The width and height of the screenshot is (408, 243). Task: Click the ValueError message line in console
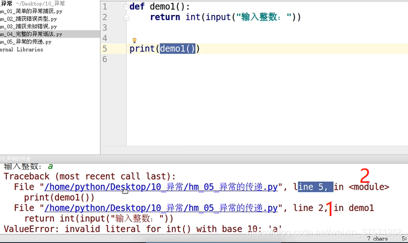click(143, 229)
